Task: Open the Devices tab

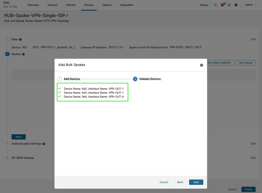Action: click(x=89, y=5)
